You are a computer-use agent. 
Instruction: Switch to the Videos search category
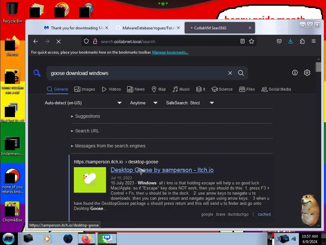point(111,89)
